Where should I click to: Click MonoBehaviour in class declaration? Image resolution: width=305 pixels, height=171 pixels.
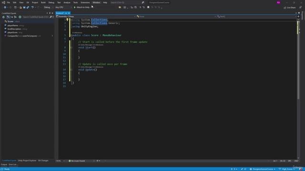pyautogui.click(x=112, y=35)
